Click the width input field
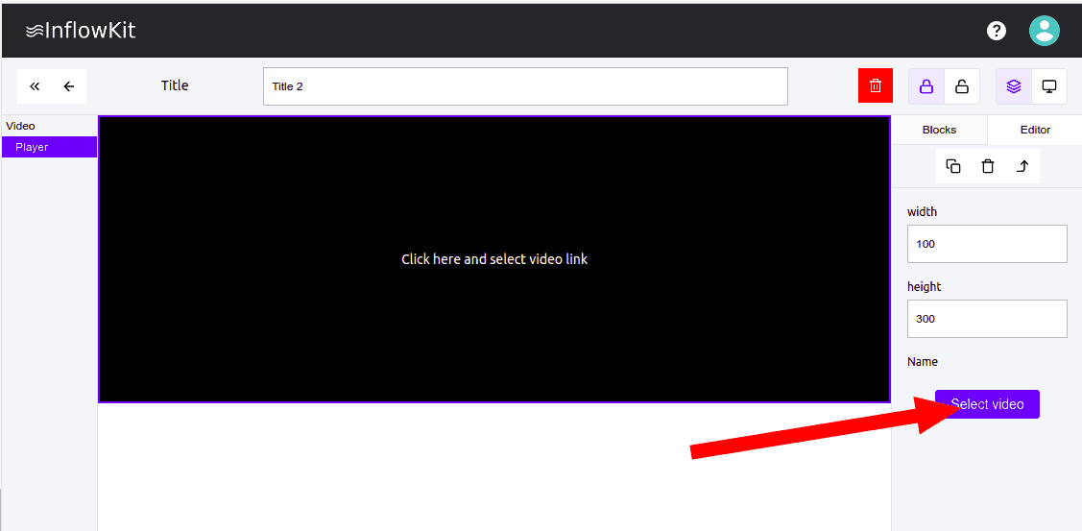This screenshot has width=1082, height=531. (x=987, y=244)
